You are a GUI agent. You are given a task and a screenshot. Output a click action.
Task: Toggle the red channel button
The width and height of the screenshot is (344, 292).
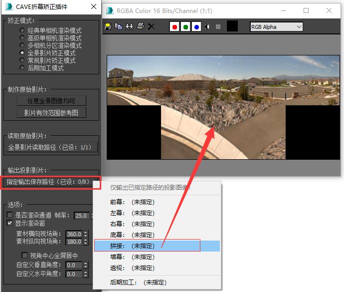174,27
